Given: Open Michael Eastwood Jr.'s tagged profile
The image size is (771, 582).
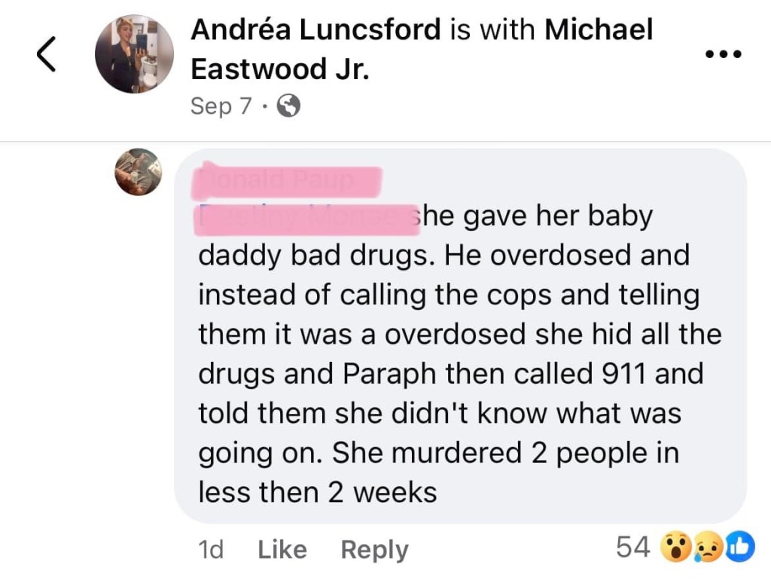Looking at the screenshot, I should tap(280, 69).
